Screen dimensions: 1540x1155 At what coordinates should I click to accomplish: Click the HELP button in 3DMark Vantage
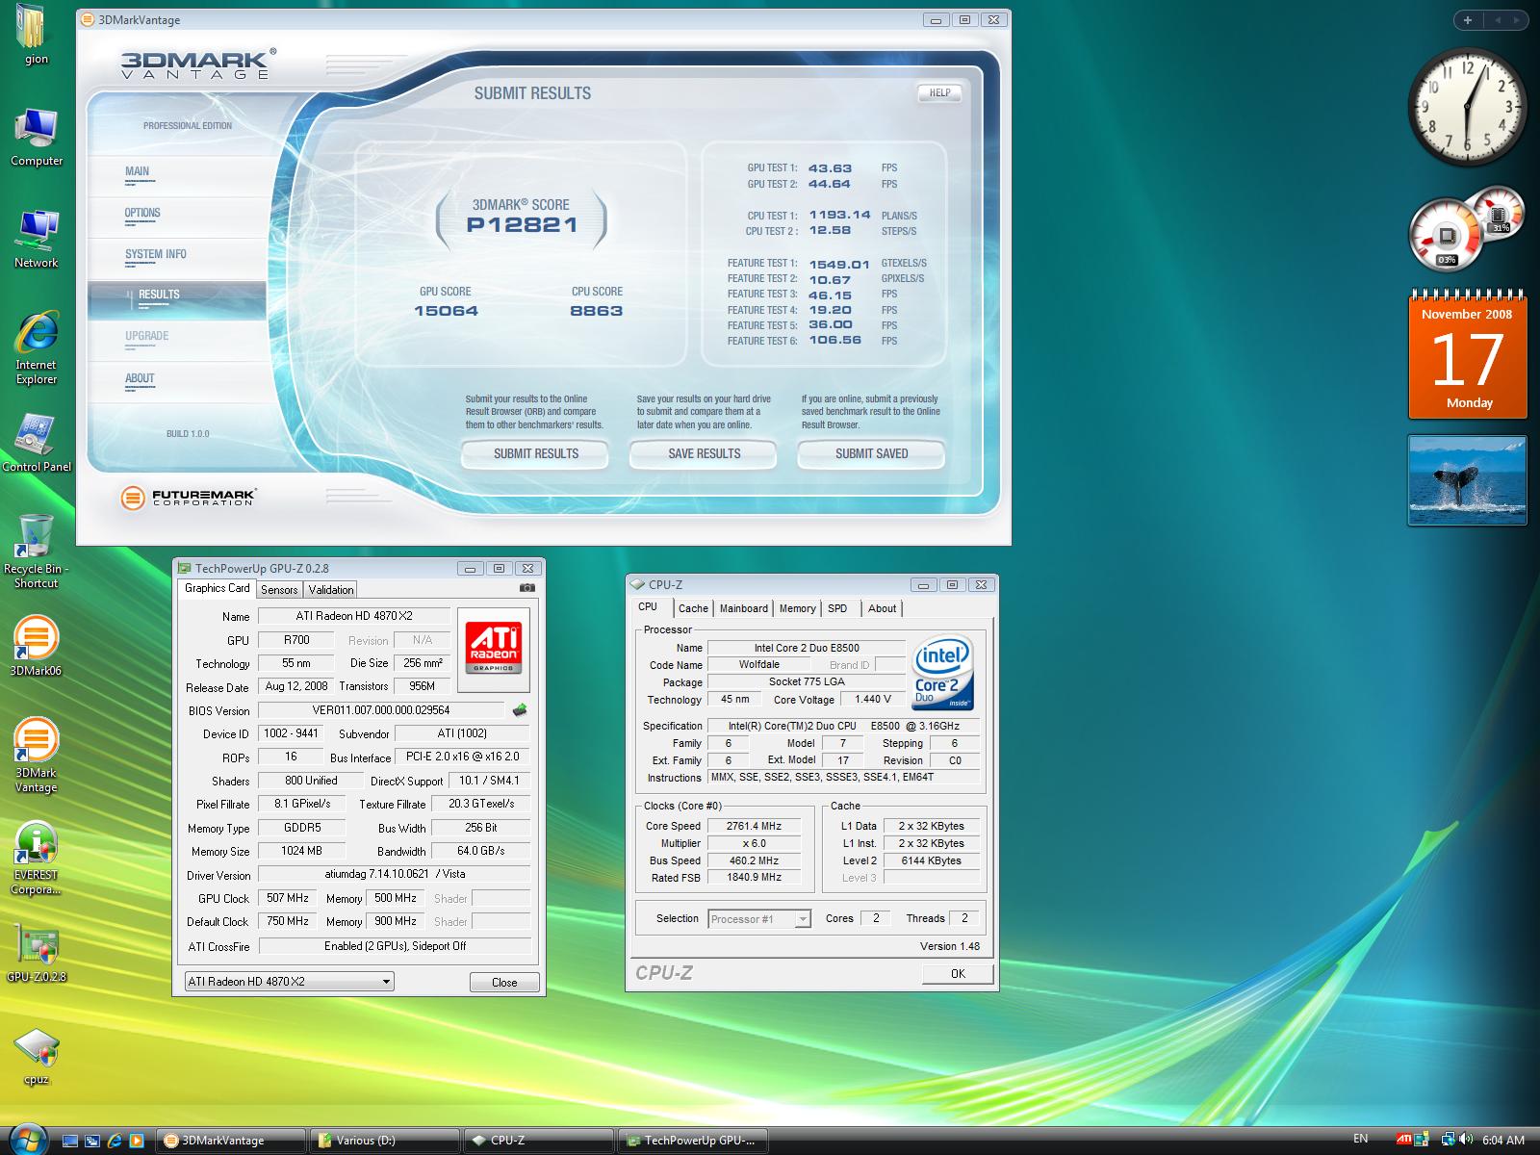(939, 93)
